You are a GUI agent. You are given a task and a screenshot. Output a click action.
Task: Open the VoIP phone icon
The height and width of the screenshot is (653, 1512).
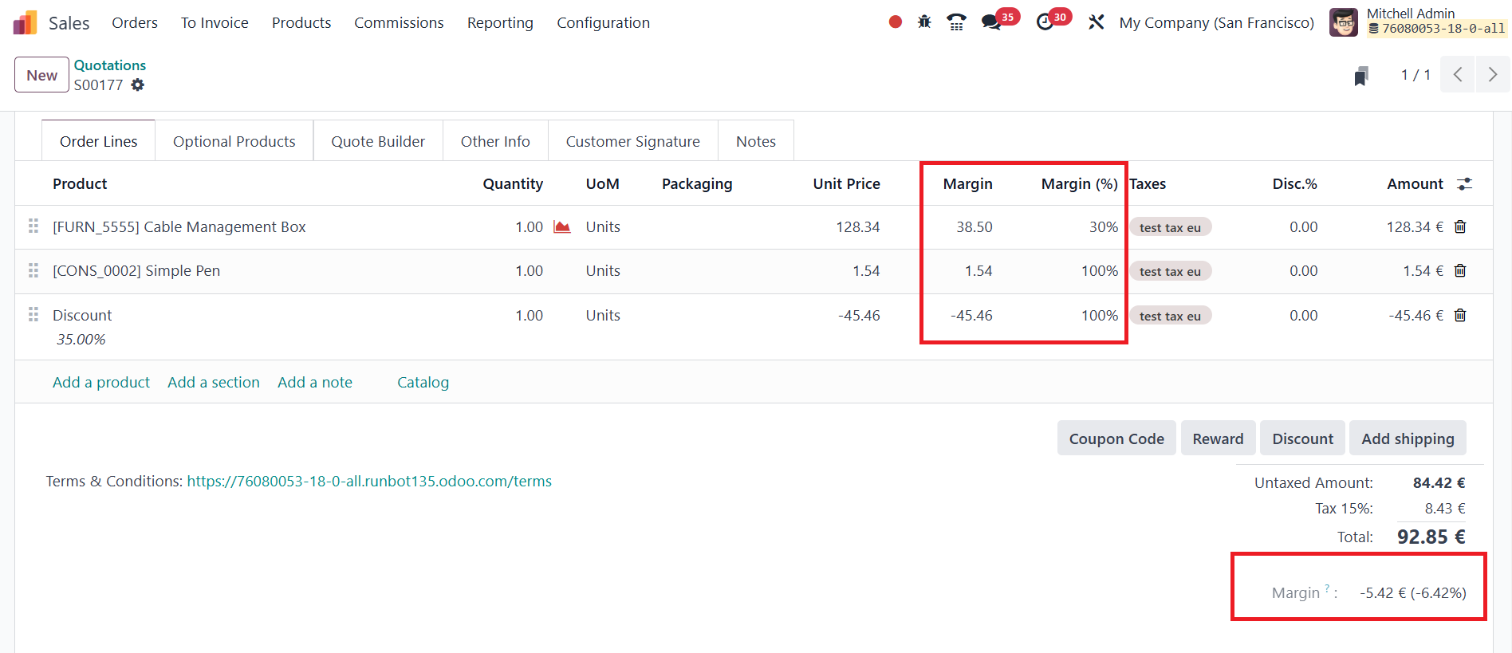click(956, 22)
